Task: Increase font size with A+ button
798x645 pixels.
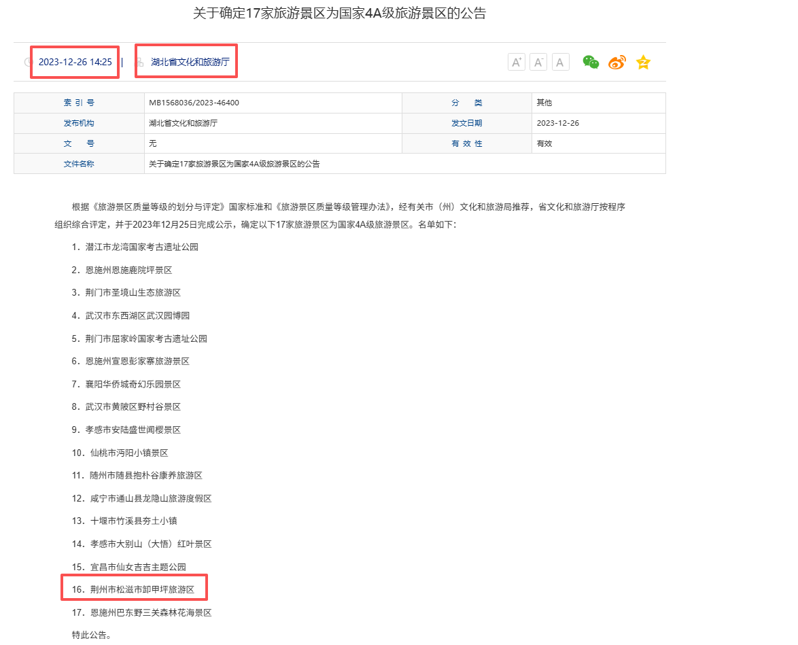Action: coord(517,63)
